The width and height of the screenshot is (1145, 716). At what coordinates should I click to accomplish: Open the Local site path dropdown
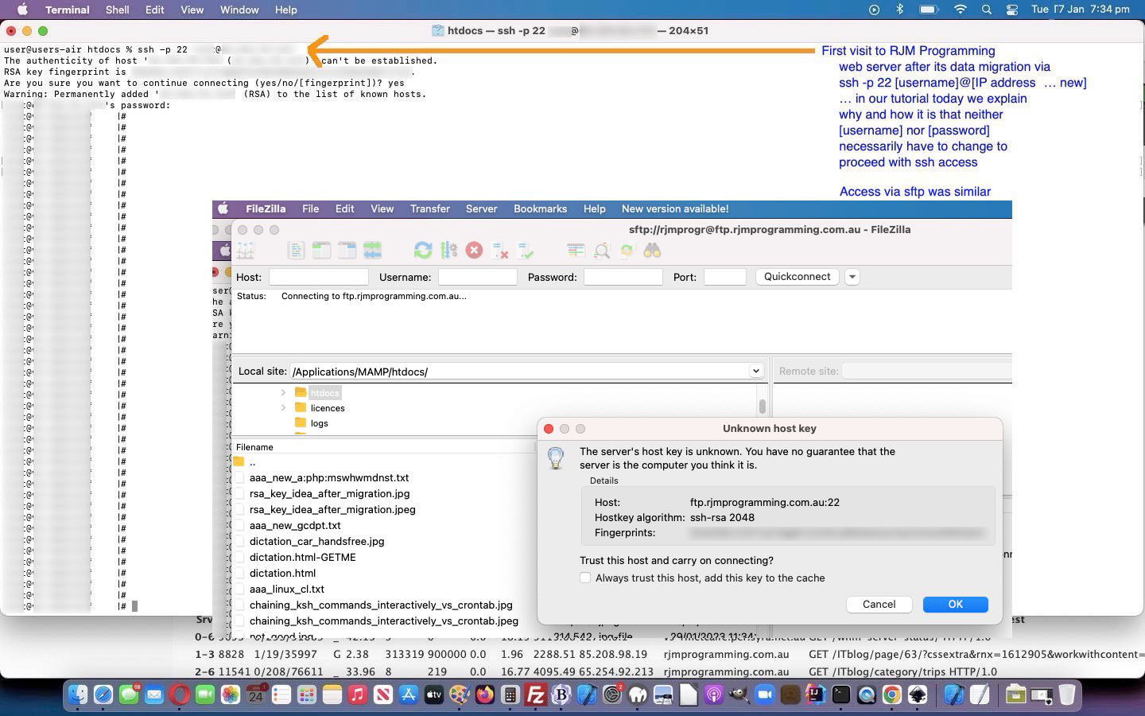[755, 371]
